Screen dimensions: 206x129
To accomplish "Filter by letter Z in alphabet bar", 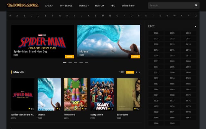I will [196, 16].
